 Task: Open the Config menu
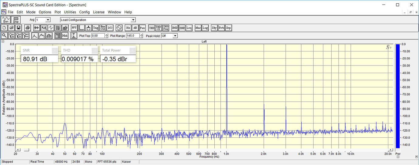point(84,12)
